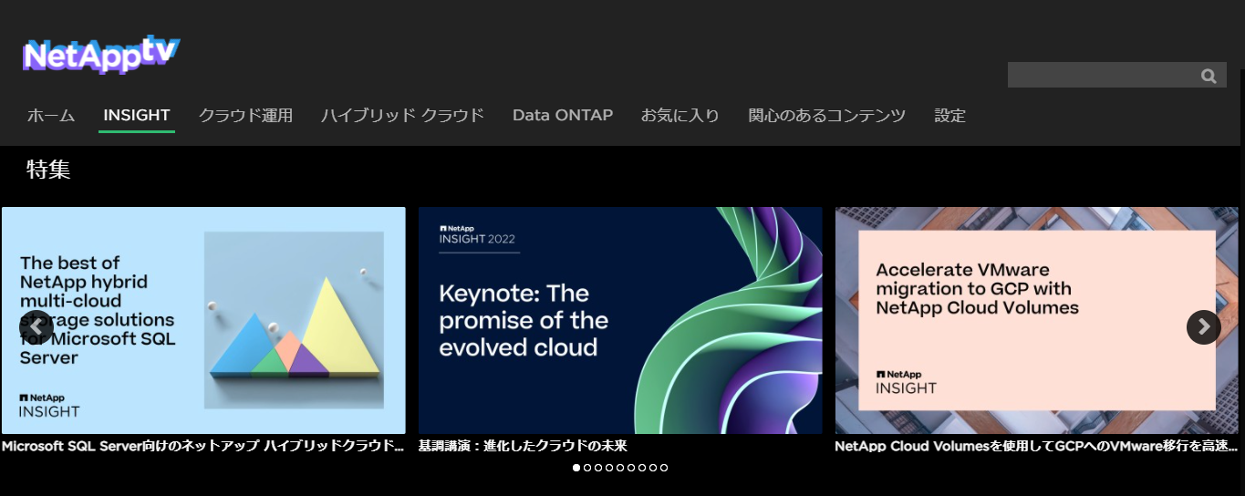Open Microsoft SQL Server hybrid cloud thumbnail
Viewport: 1245px width, 496px height.
click(x=203, y=320)
